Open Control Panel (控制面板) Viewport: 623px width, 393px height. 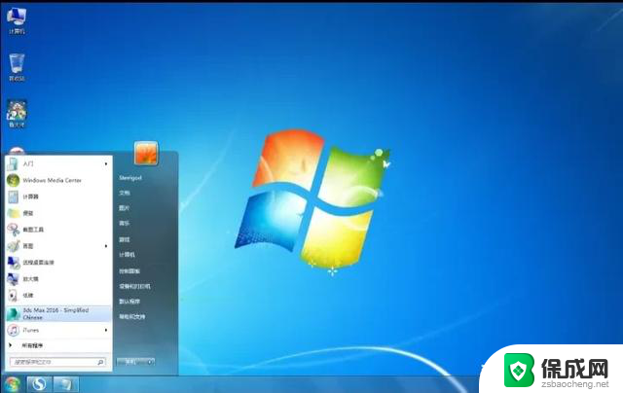tap(129, 271)
